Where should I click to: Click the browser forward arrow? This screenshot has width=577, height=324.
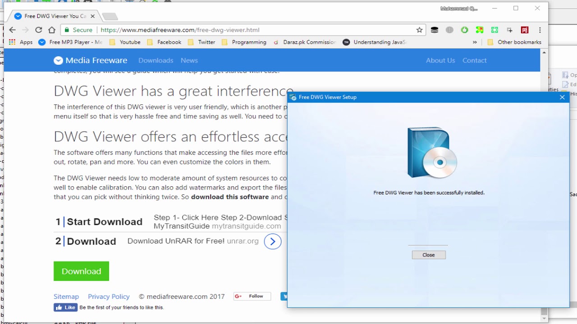click(25, 30)
